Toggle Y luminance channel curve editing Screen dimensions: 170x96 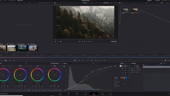click(121, 66)
